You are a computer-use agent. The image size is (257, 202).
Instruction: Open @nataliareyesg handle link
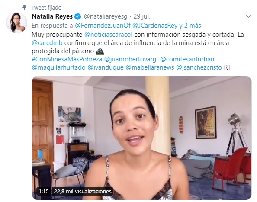point(106,16)
